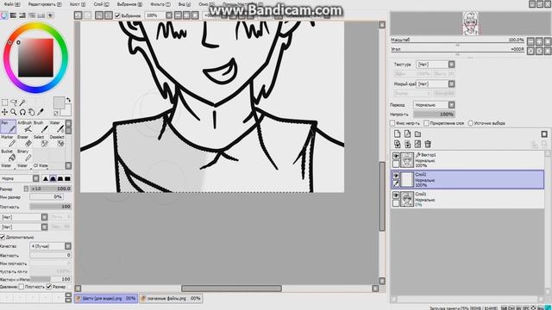
Task: Pick a shade in the color square
Action: (x=35, y=58)
